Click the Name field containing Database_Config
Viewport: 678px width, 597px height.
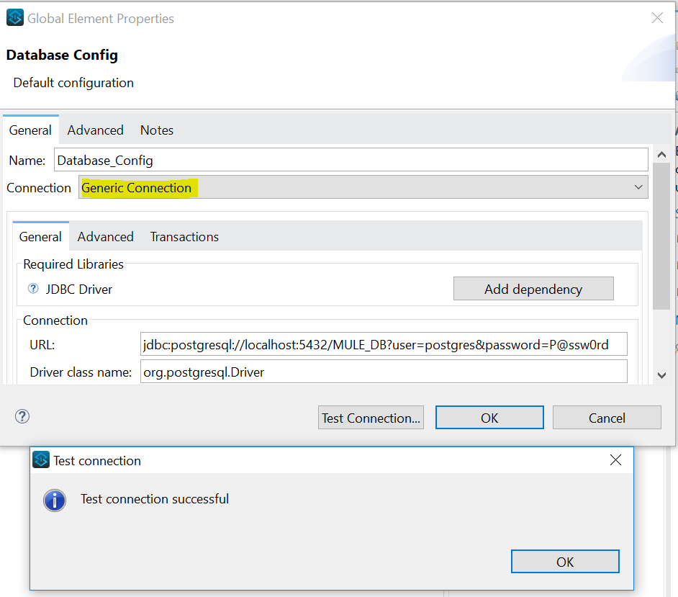point(351,161)
